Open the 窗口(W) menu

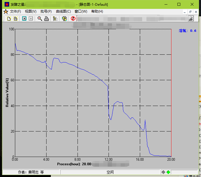click(81, 11)
